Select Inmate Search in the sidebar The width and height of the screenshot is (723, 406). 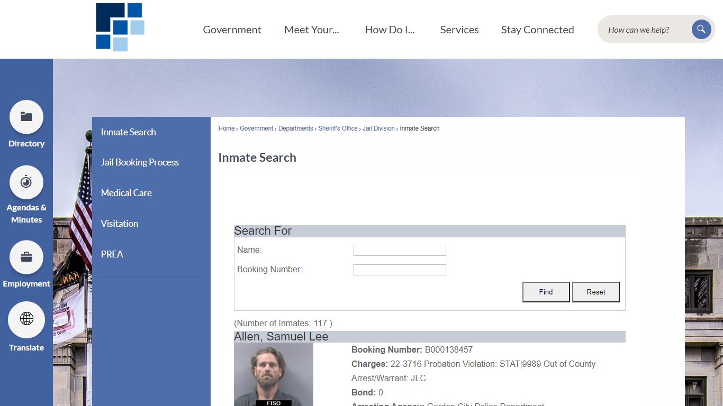coord(129,132)
